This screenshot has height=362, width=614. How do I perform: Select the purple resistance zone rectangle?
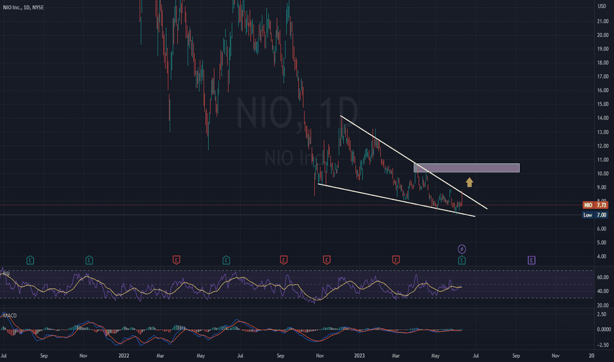click(x=466, y=168)
